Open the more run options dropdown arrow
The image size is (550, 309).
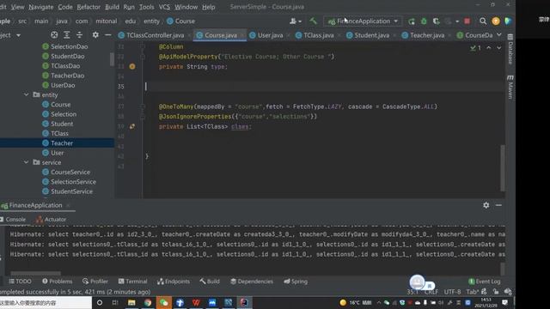click(457, 21)
